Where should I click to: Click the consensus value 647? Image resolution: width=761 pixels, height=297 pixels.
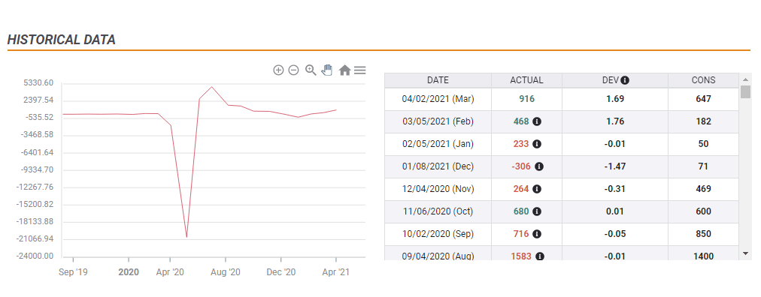[x=703, y=99]
